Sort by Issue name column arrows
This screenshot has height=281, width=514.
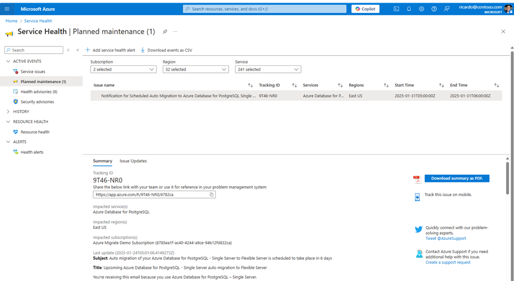pos(250,85)
